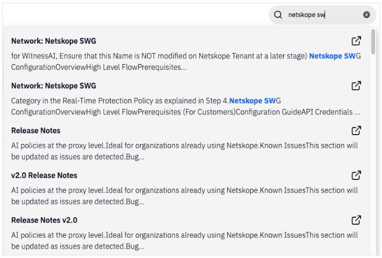Select the 'Release Notes v2.0' result title

(44, 221)
